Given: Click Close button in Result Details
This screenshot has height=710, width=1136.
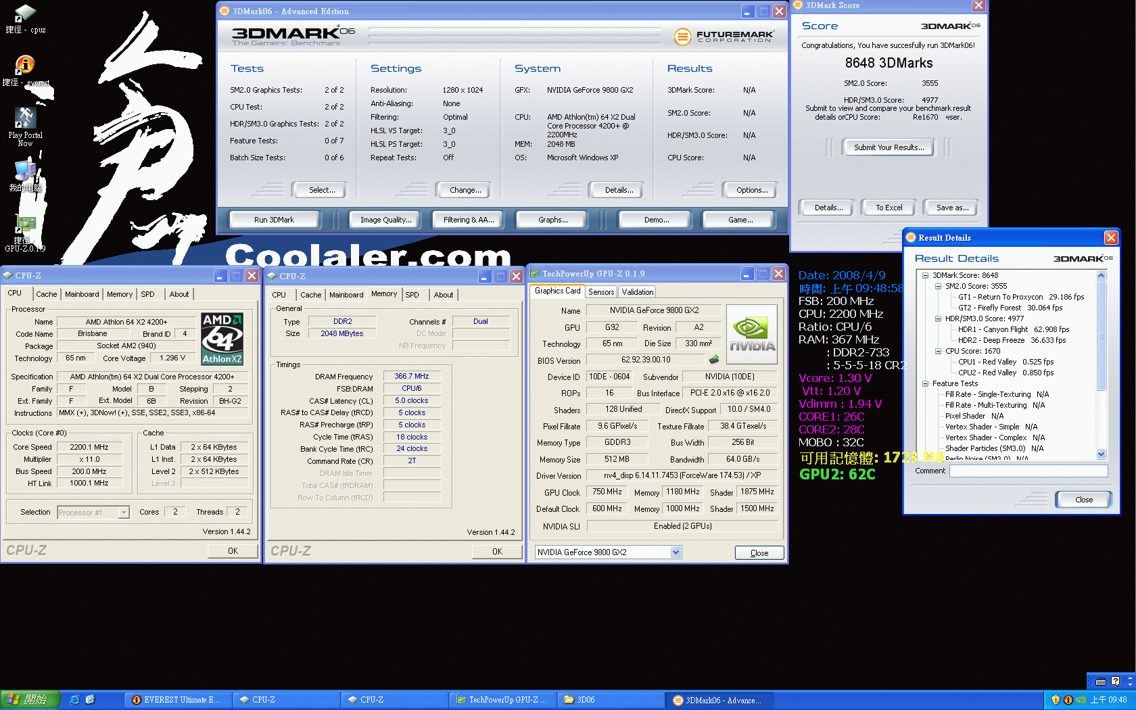Looking at the screenshot, I should [x=1083, y=500].
